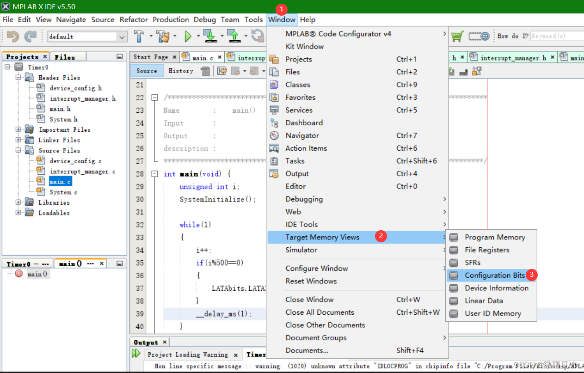Screen dimensions: 584x373
Task: Click the main() function icon in Navigator
Action: point(18,274)
